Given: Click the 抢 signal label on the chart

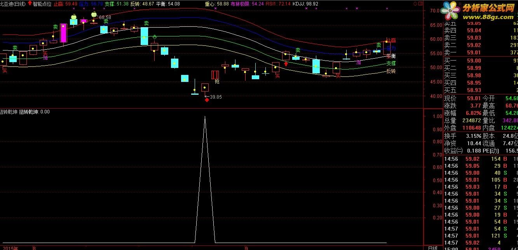Looking at the screenshot, I should (x=217, y=82).
